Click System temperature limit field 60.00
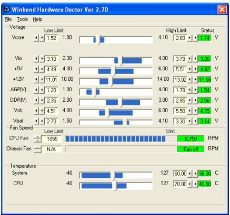Screen dimensions: 230x215 (x=181, y=174)
